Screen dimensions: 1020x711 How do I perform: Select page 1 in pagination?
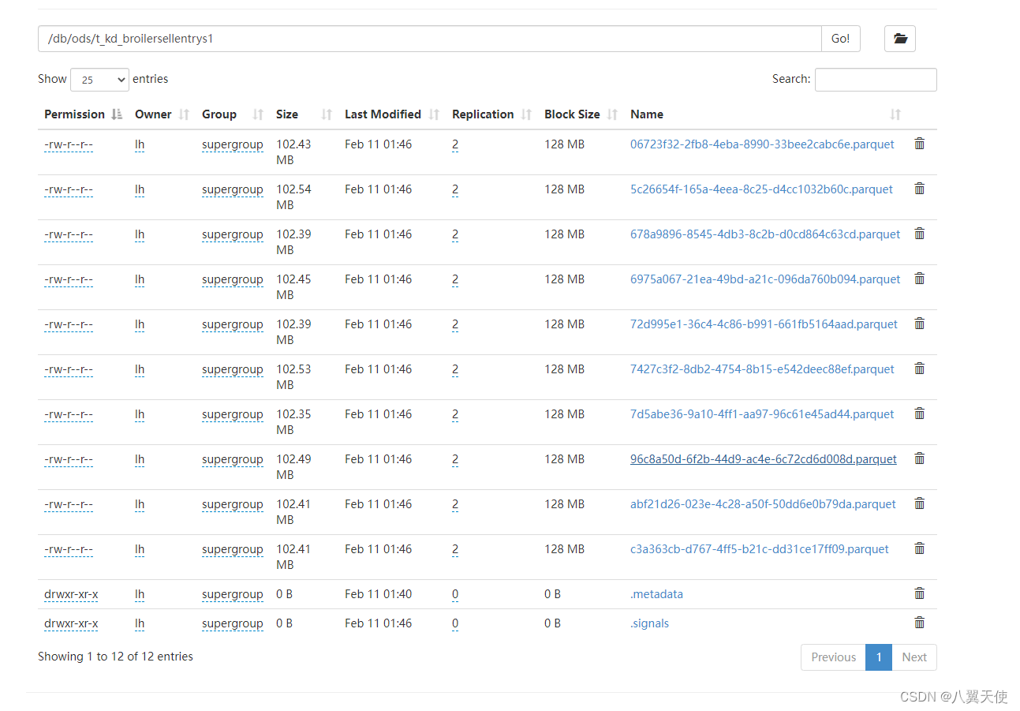click(x=879, y=657)
